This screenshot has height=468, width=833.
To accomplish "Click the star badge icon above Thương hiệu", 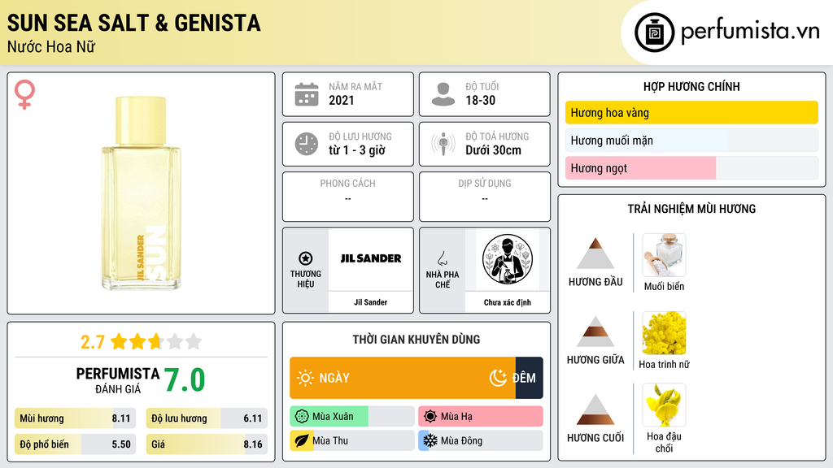I will [306, 258].
